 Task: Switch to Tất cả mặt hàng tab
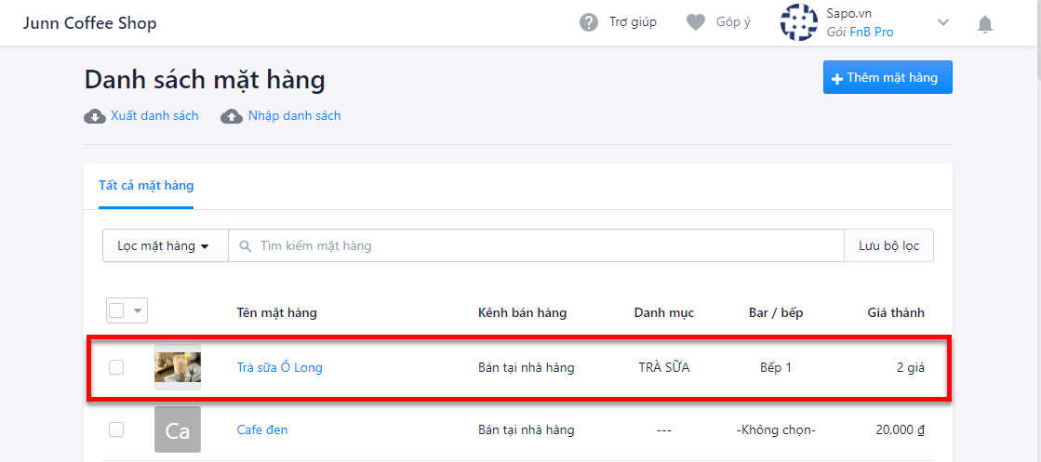coord(146,185)
